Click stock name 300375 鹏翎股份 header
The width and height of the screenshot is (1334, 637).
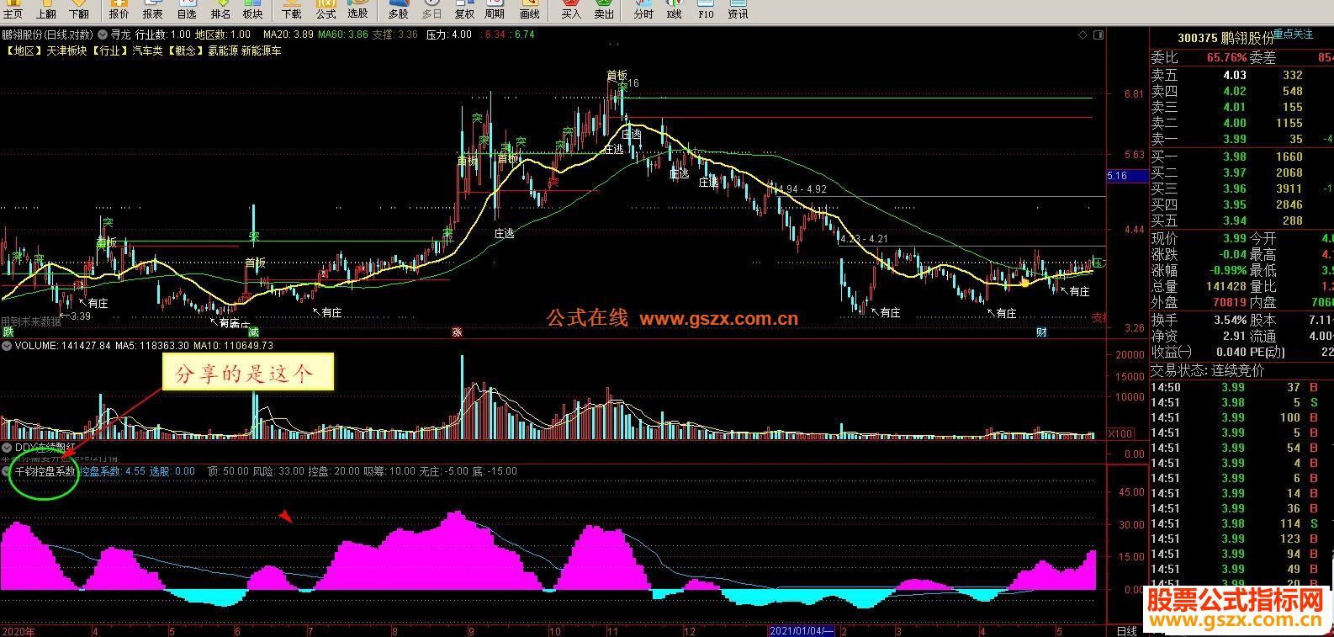[1225, 38]
